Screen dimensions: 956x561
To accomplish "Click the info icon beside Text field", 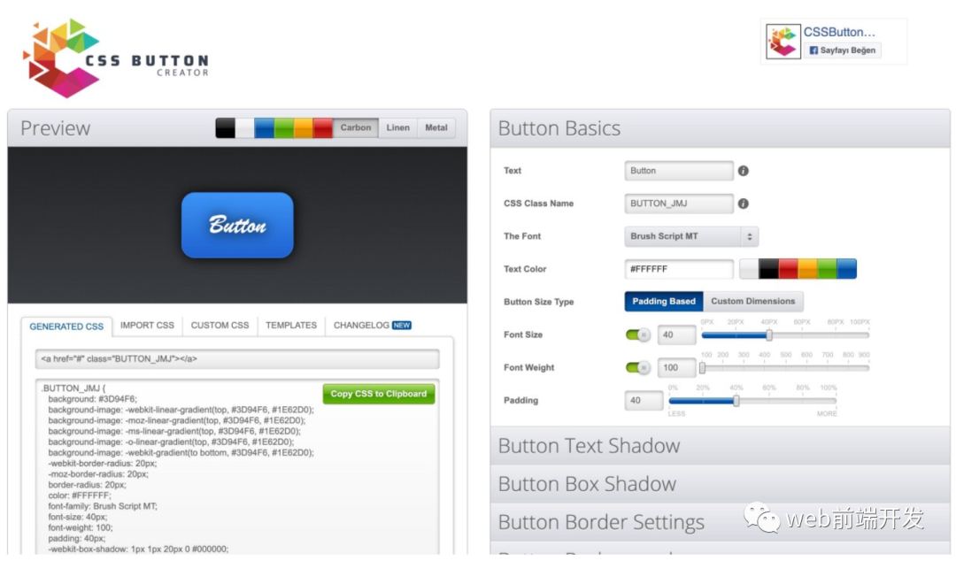I will tap(744, 171).
